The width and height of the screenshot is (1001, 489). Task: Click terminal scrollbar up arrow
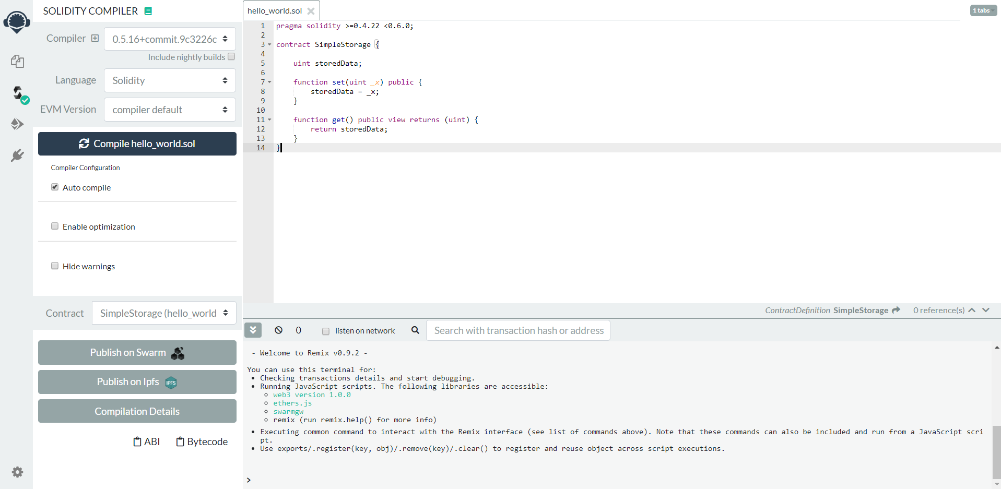pyautogui.click(x=997, y=347)
